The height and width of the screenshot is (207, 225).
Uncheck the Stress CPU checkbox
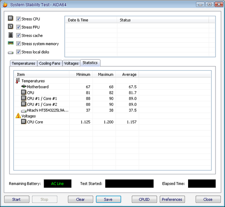pyautogui.click(x=18, y=19)
